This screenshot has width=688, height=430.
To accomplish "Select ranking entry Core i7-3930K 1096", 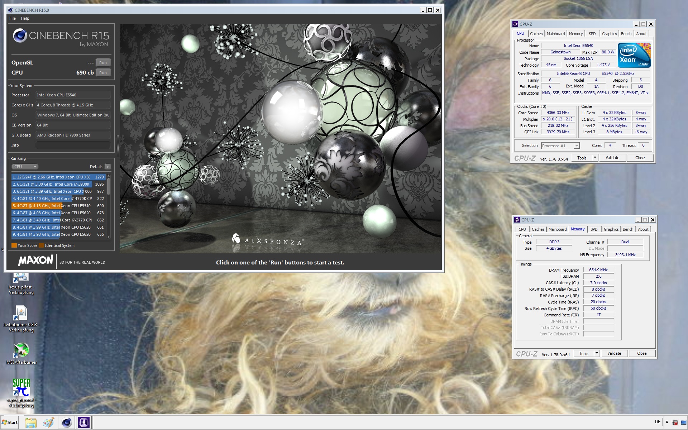I will 58,184.
